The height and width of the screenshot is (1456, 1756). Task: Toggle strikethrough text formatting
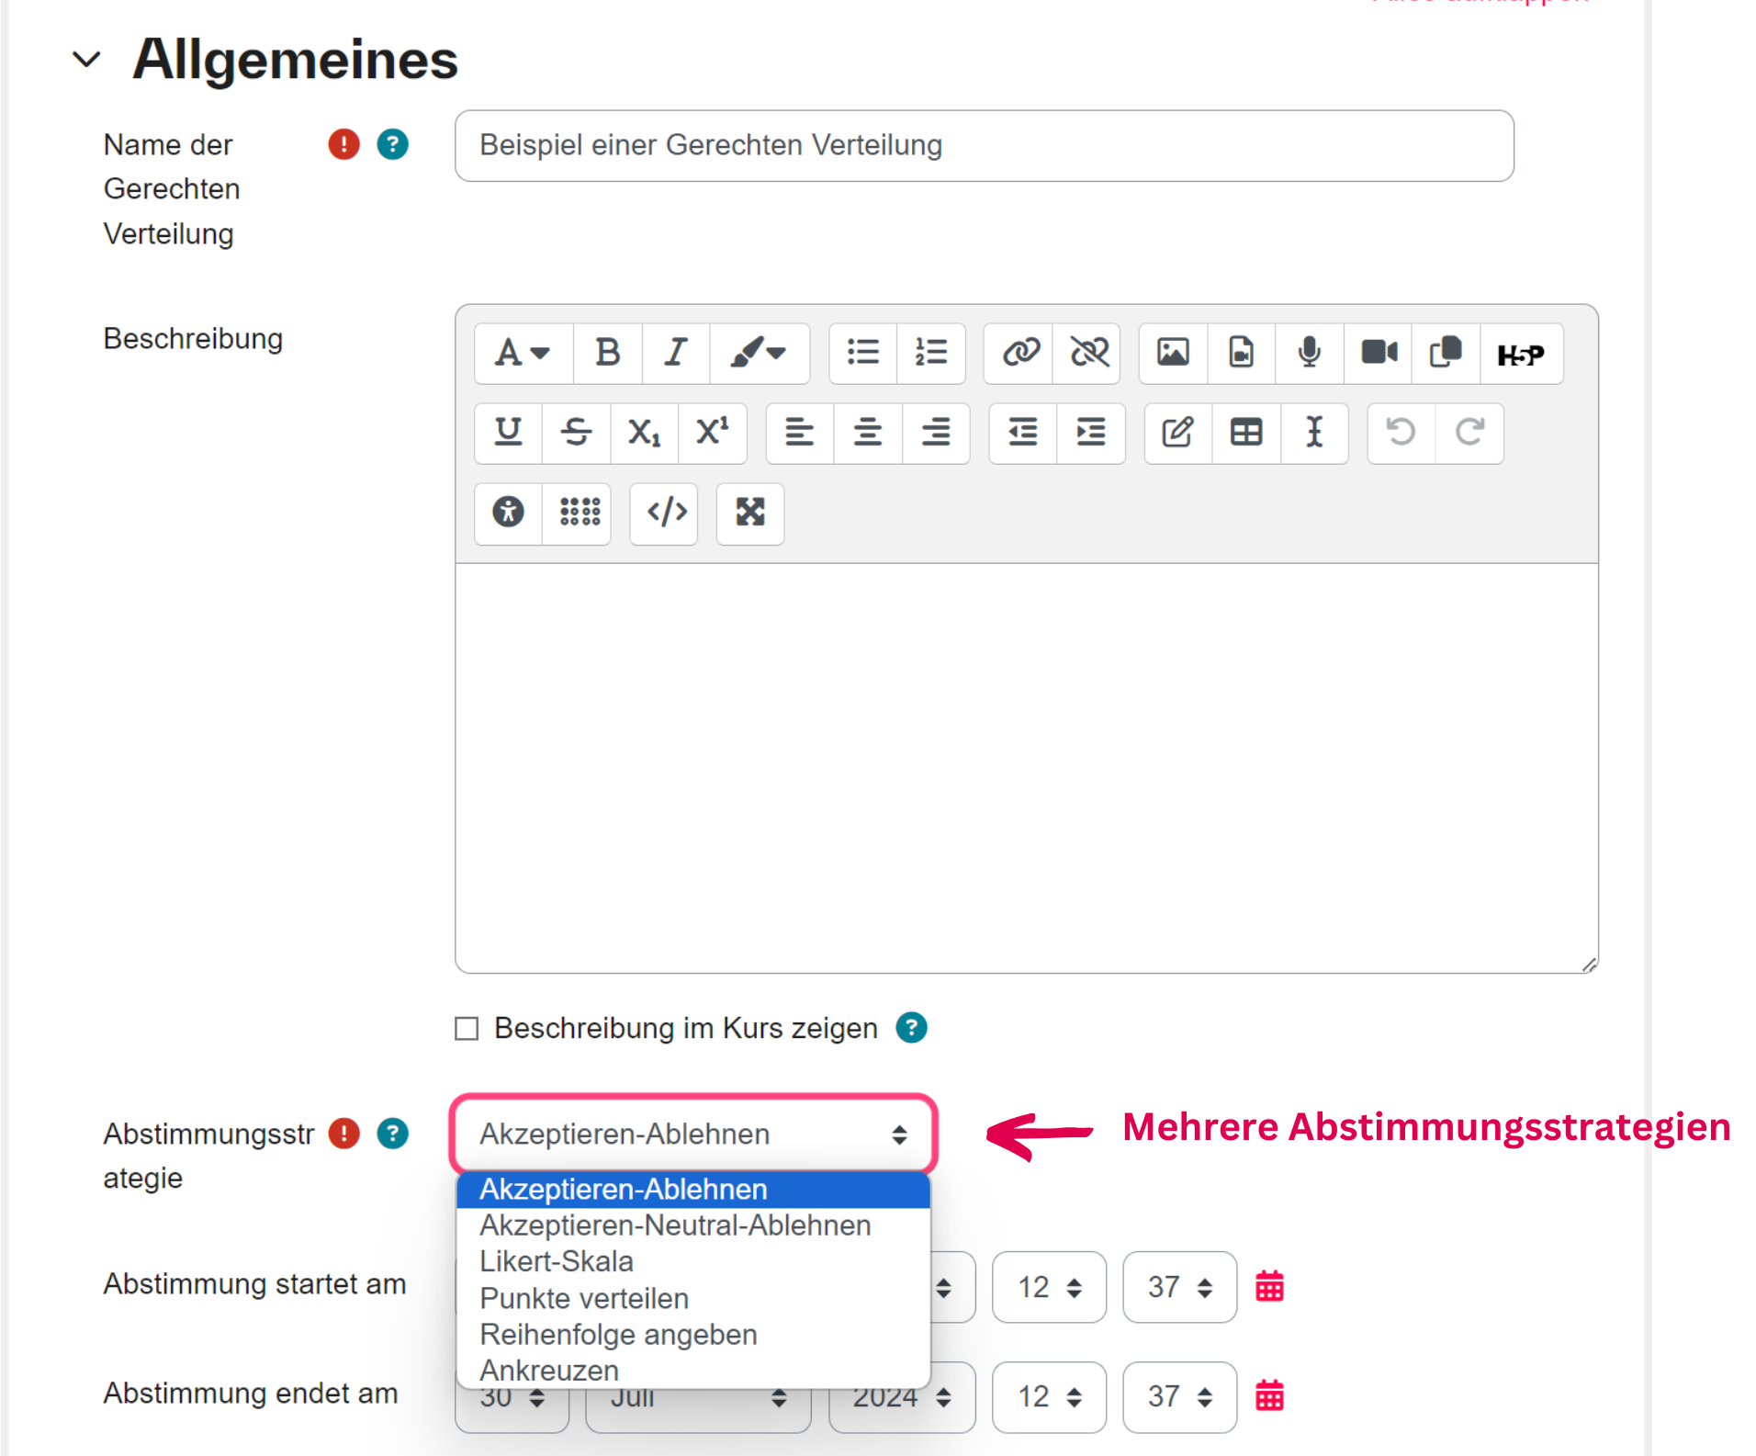coord(576,433)
